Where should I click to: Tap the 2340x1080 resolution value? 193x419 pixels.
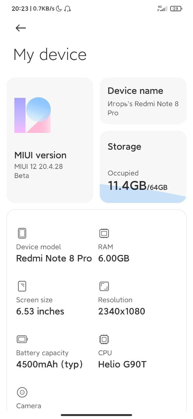pyautogui.click(x=122, y=311)
